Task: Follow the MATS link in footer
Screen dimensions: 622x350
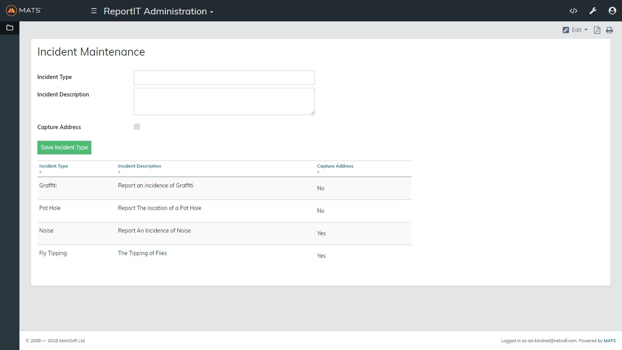Action: pos(610,341)
